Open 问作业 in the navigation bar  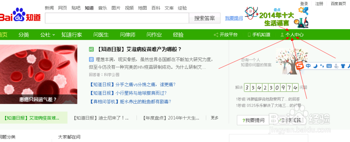click(154, 35)
